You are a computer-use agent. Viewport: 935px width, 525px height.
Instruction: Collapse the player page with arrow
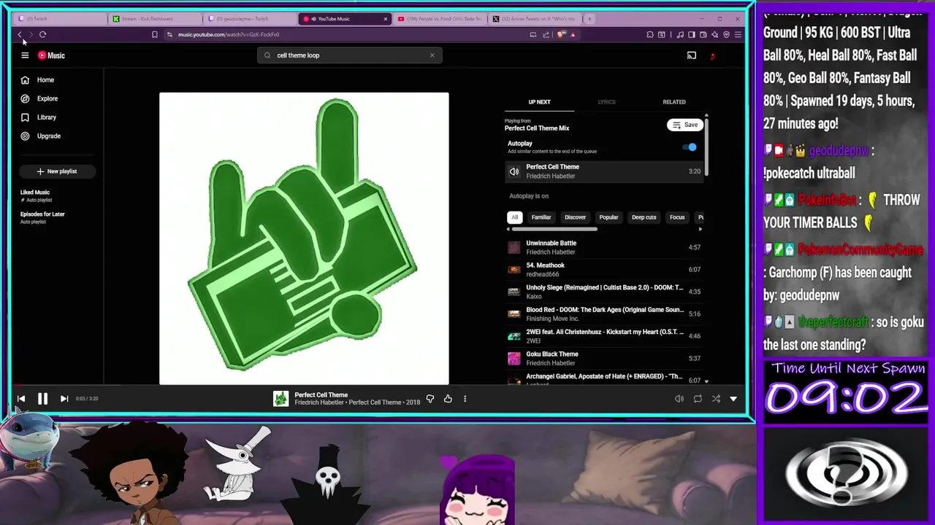pyautogui.click(x=733, y=399)
